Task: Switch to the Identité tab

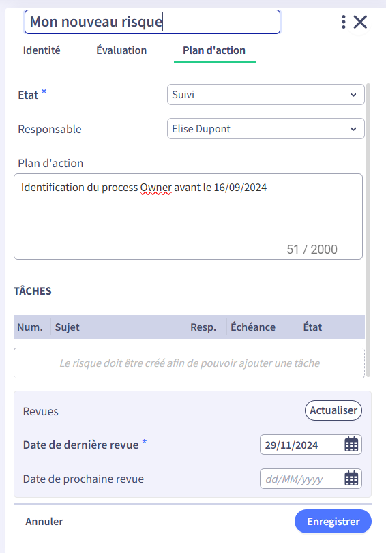Action: click(x=42, y=50)
